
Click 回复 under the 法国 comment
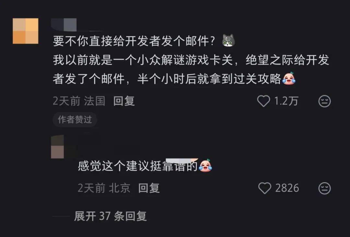(x=124, y=101)
